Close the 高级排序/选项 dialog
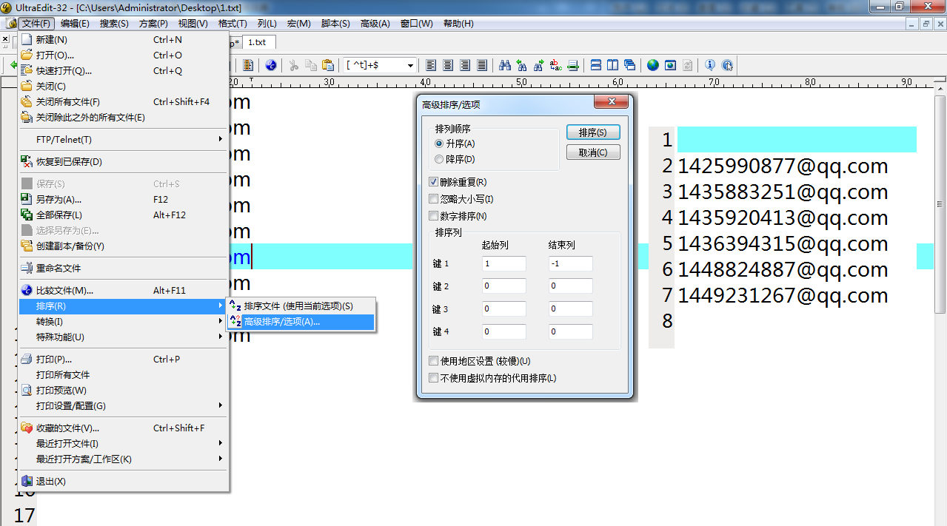The height and width of the screenshot is (526, 947). pos(612,102)
